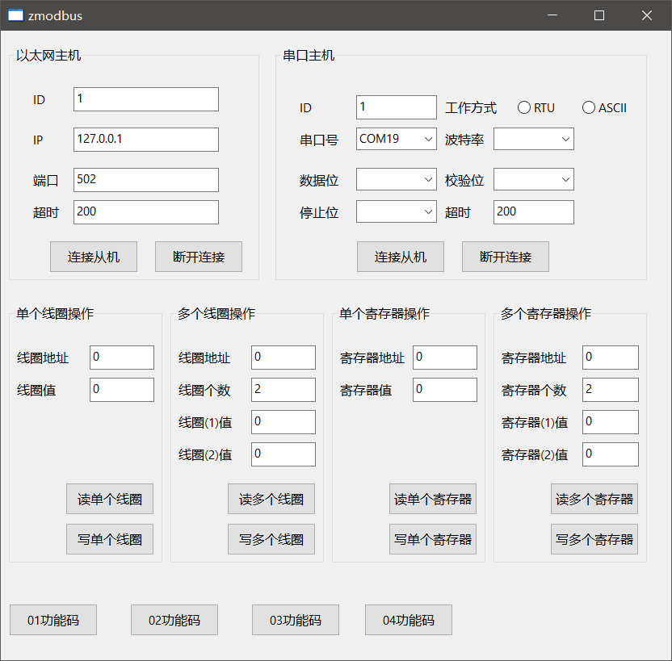
Task: Click the 写多个线圈 button
Action: pyautogui.click(x=271, y=539)
